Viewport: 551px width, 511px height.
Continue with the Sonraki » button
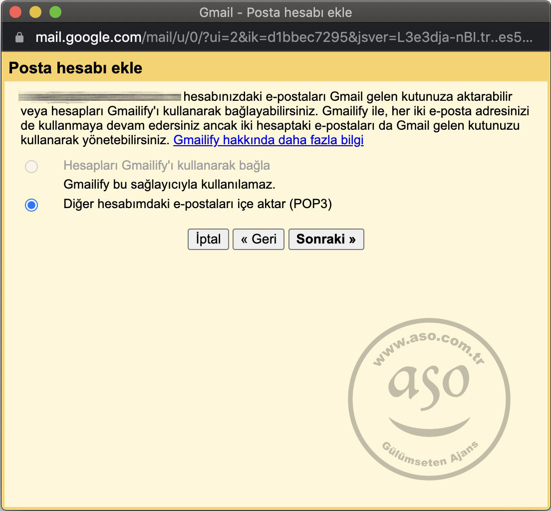326,240
